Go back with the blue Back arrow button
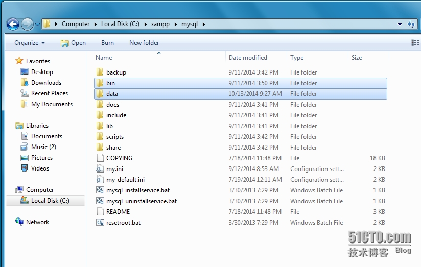The height and width of the screenshot is (267, 421). pyautogui.click(x=13, y=25)
